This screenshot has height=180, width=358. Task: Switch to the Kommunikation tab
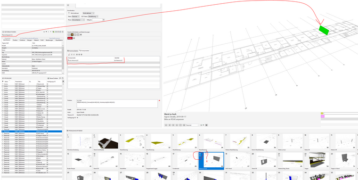tap(73, 51)
